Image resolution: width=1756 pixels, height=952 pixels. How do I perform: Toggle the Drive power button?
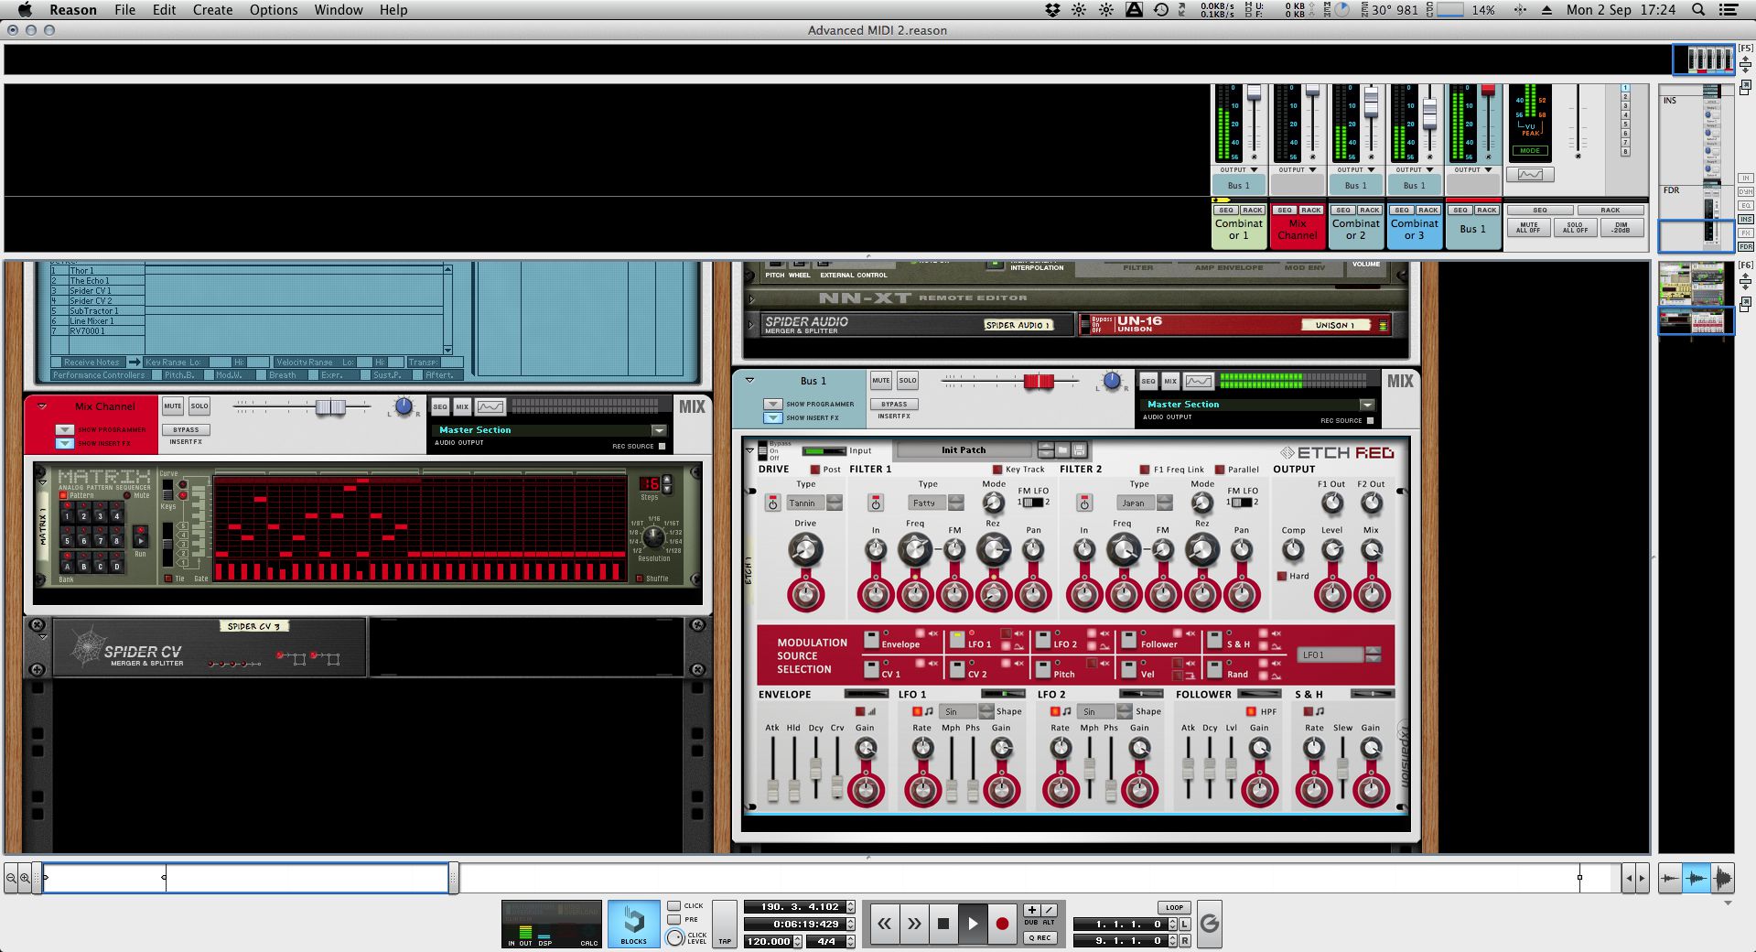[x=773, y=503]
